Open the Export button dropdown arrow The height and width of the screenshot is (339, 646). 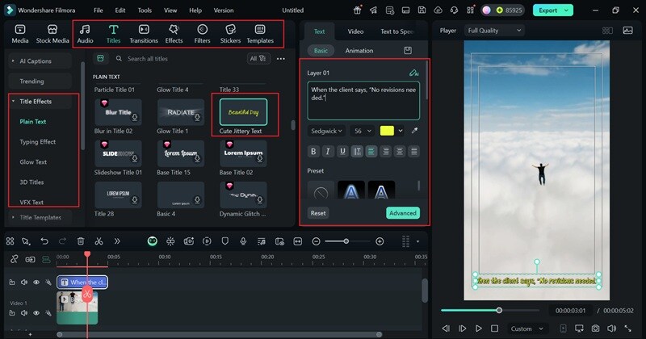[567, 10]
